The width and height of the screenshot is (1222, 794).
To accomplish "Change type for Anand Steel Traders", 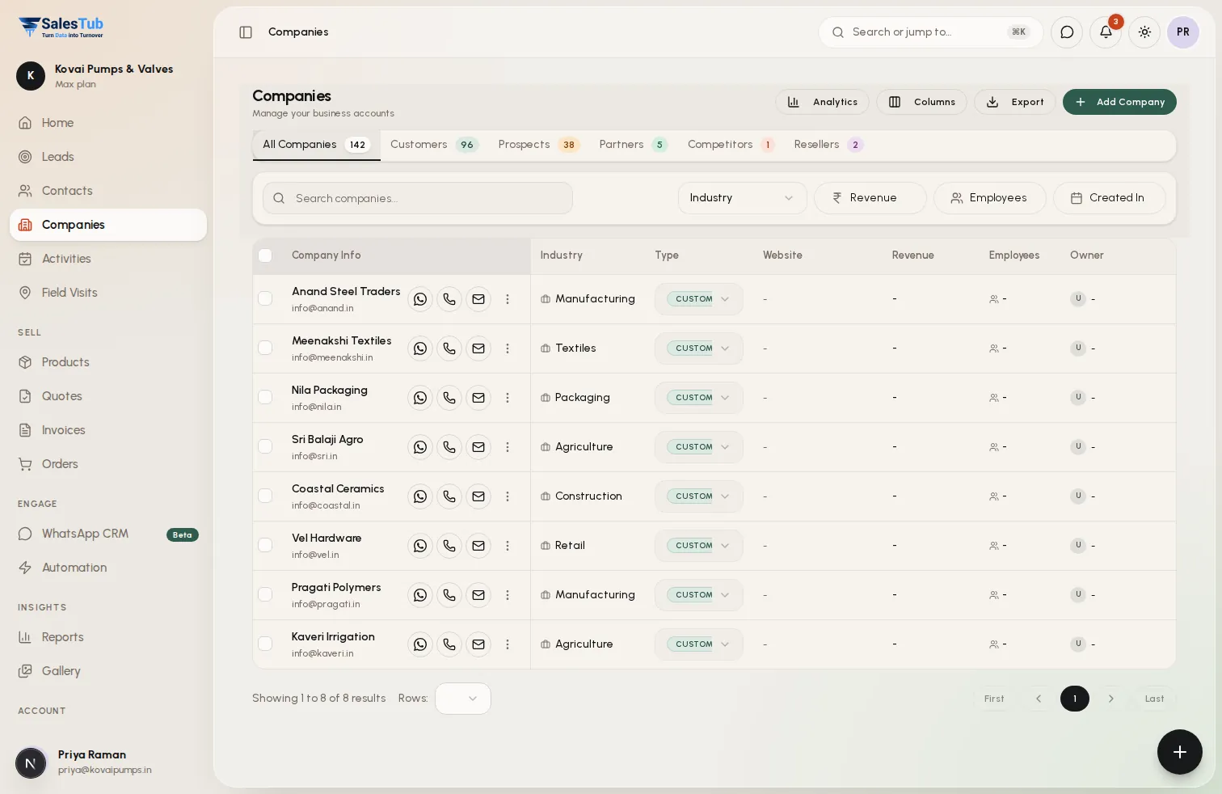I will 699,299.
